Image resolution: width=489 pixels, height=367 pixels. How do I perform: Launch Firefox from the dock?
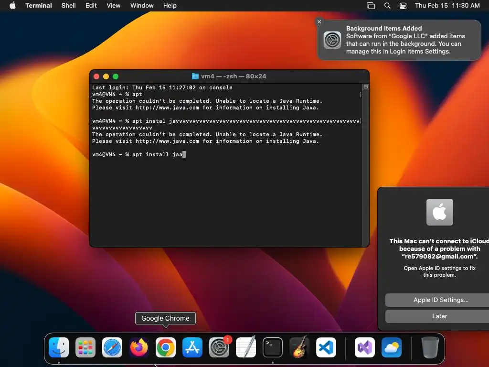[x=139, y=347]
